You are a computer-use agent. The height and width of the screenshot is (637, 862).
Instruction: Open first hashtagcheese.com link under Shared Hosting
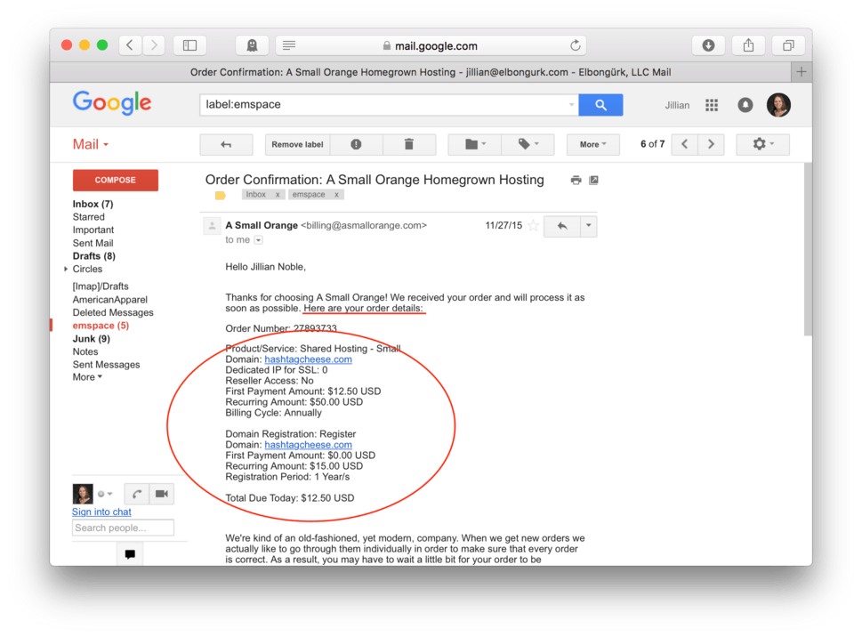tap(308, 359)
